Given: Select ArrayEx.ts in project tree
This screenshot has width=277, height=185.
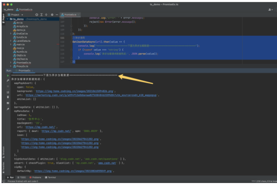Looking at the screenshot, I should point(21,26).
